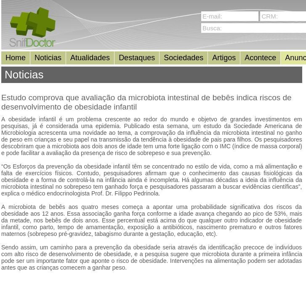306x281 pixels.
Task: Click the paragraph starting 'A obesidade infantil'
Action: [x=152, y=136]
